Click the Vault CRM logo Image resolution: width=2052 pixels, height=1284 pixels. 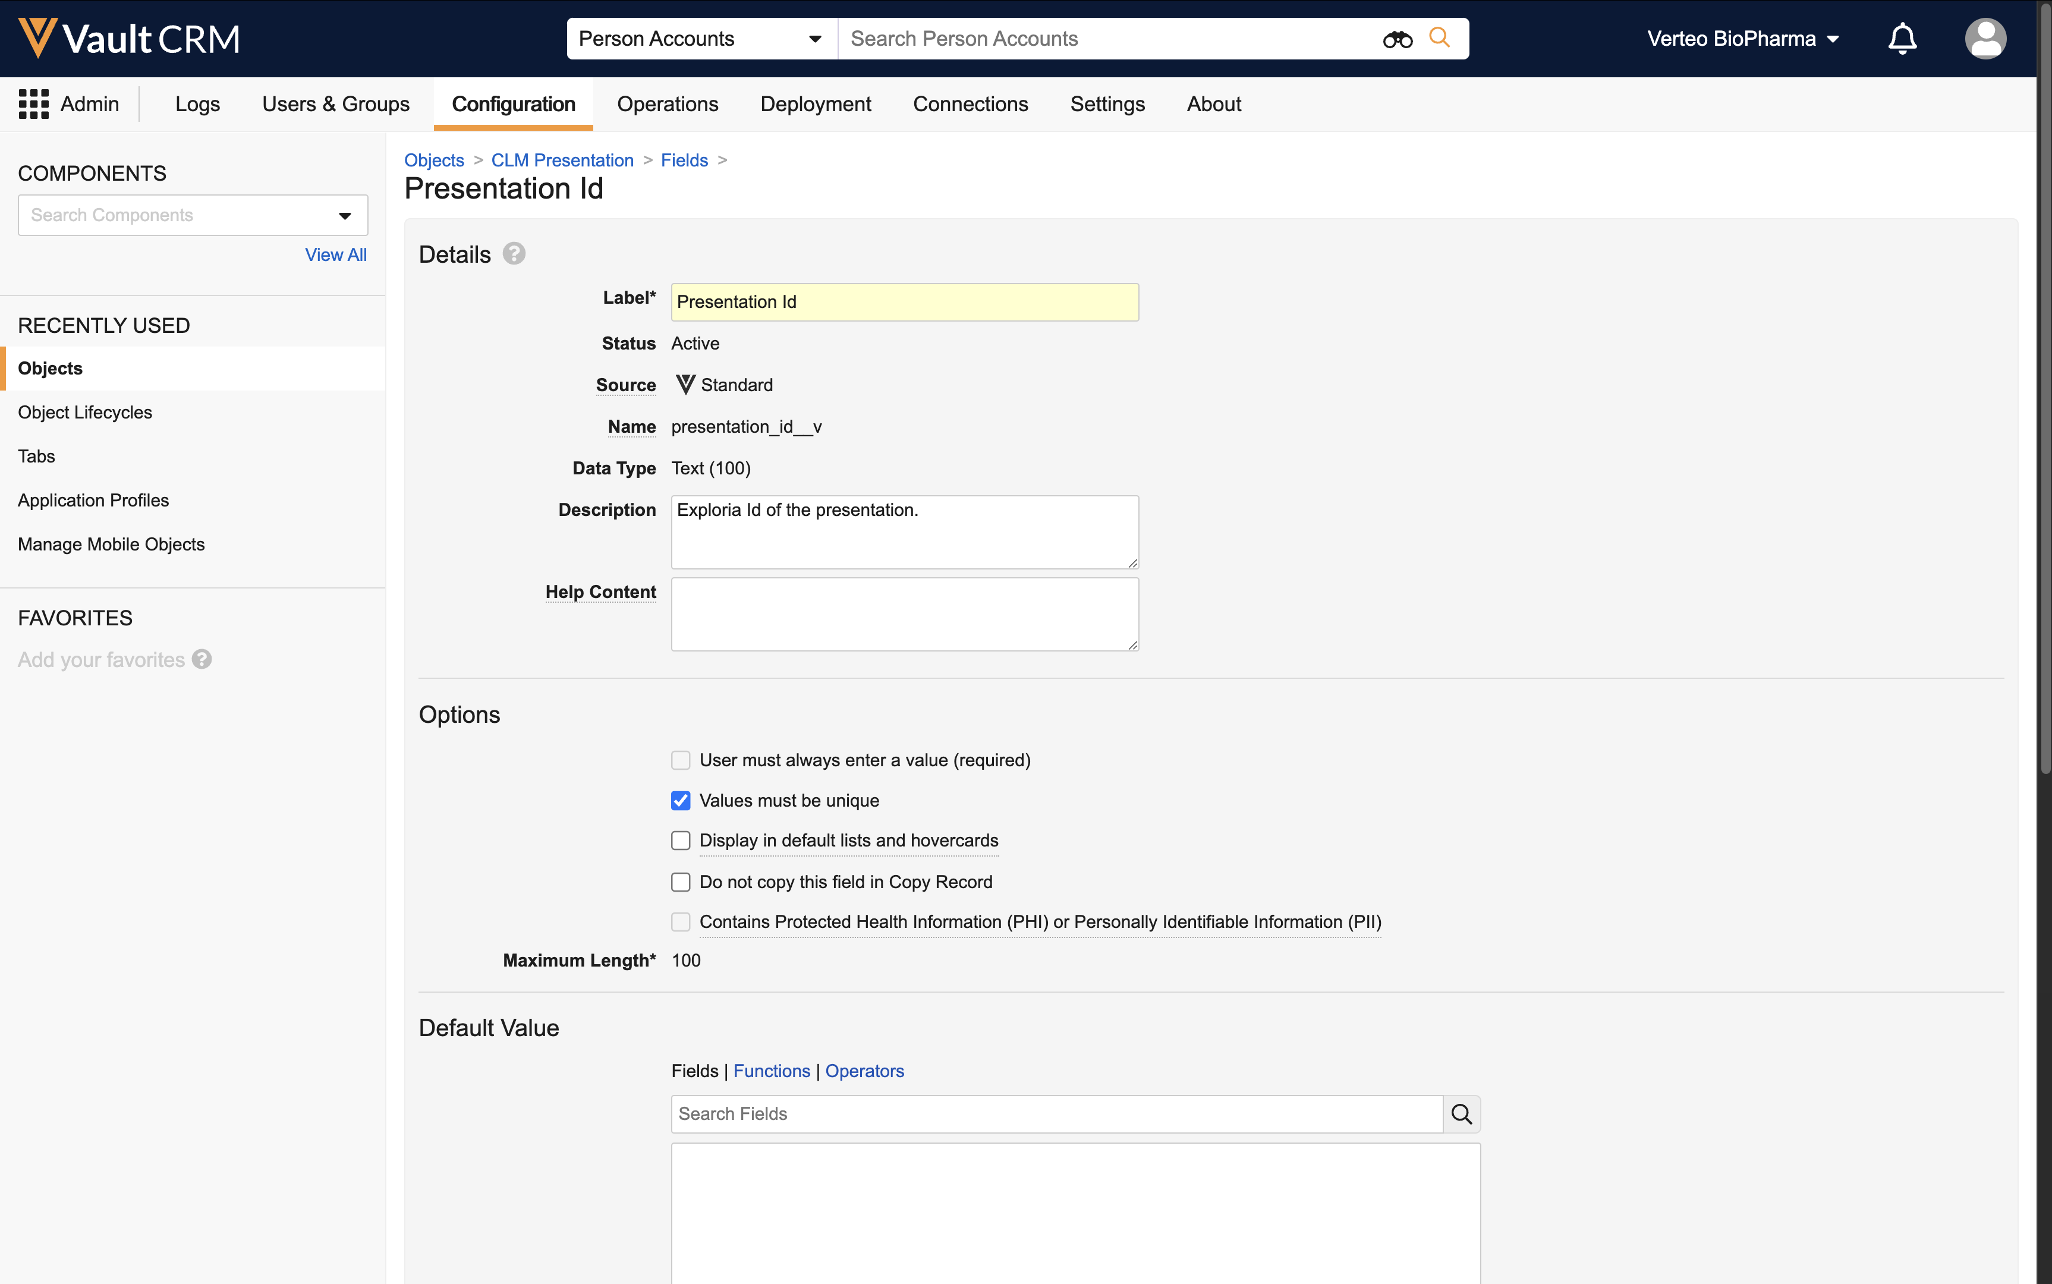pos(129,38)
